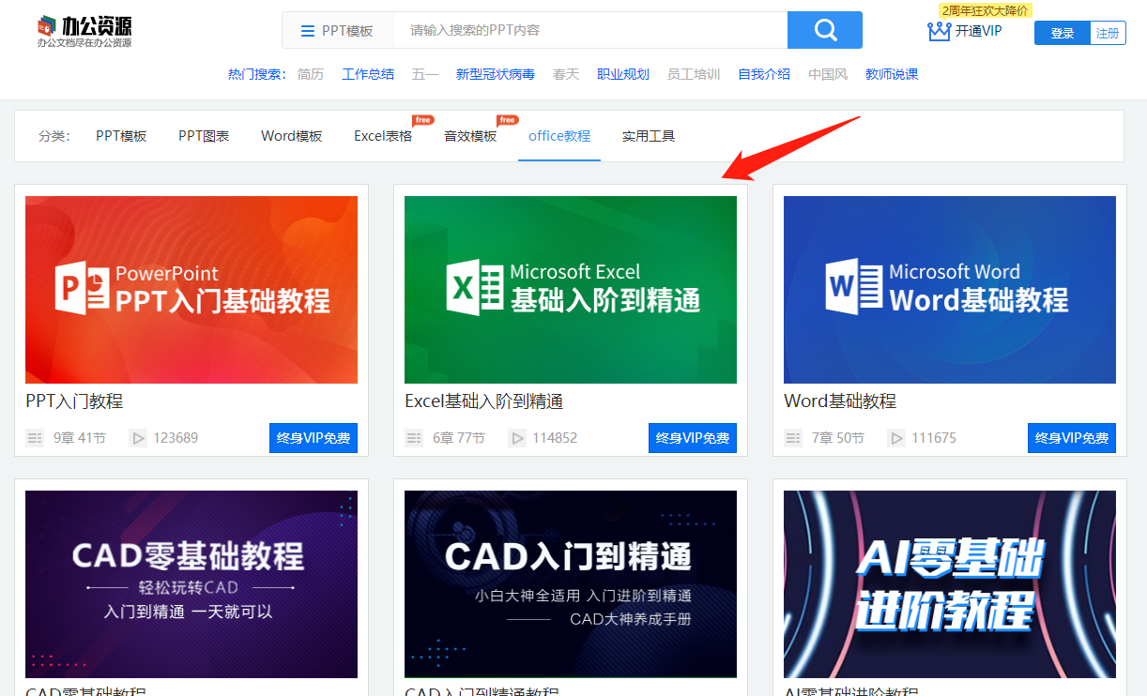Click the 114852 views count

pyautogui.click(x=555, y=438)
